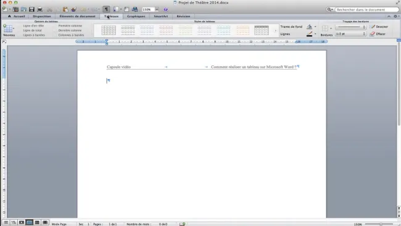Undo the last action
Image resolution: width=401 pixels, height=226 pixels.
pos(83,9)
